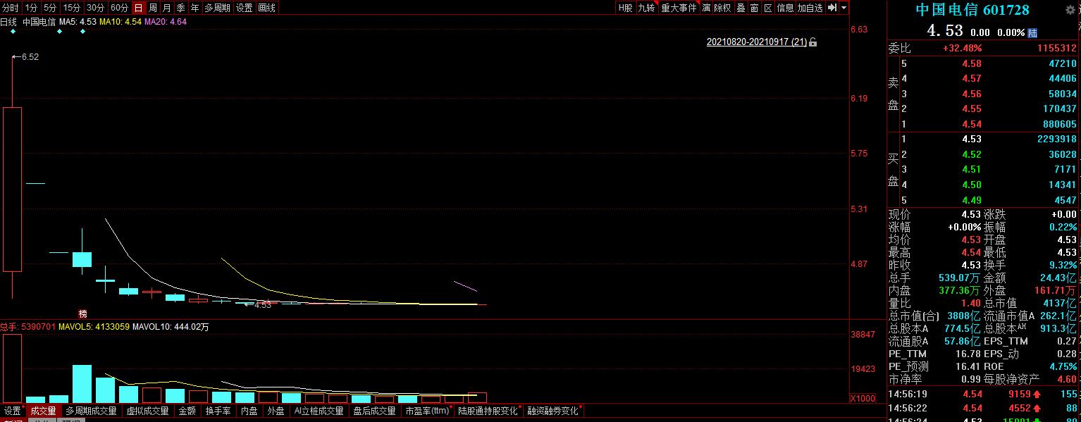1081x422 pixels.
Task: Click sell level 5 price 4.58
Action: (x=972, y=63)
